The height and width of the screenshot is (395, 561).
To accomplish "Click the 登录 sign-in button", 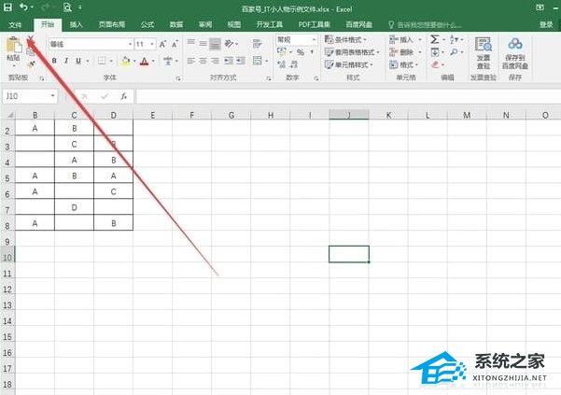I will 546,24.
